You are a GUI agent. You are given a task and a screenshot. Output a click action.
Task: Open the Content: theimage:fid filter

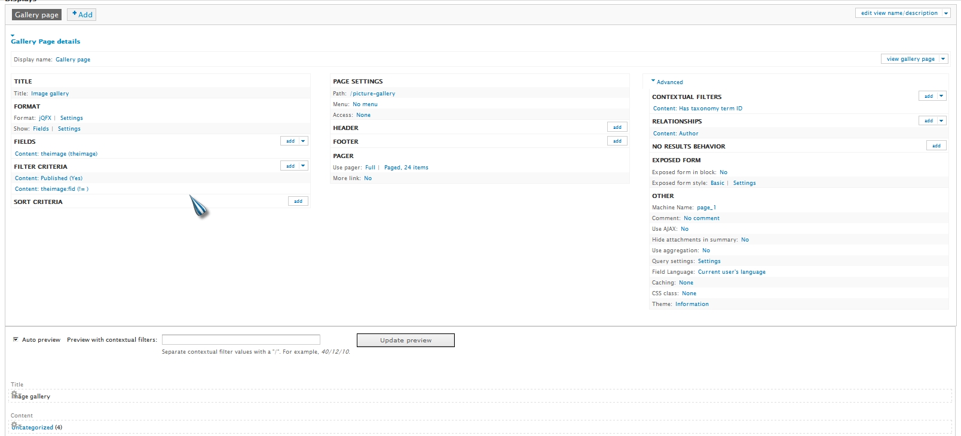pos(52,189)
